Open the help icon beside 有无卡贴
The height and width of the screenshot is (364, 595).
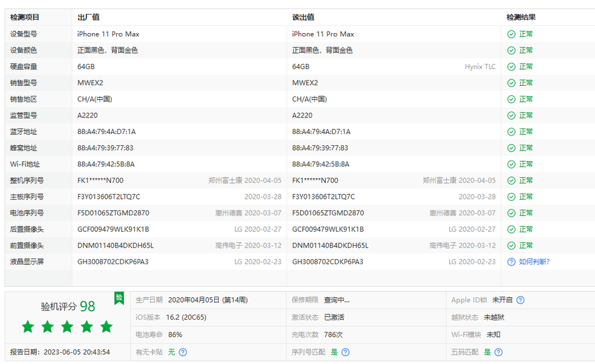tap(182, 352)
